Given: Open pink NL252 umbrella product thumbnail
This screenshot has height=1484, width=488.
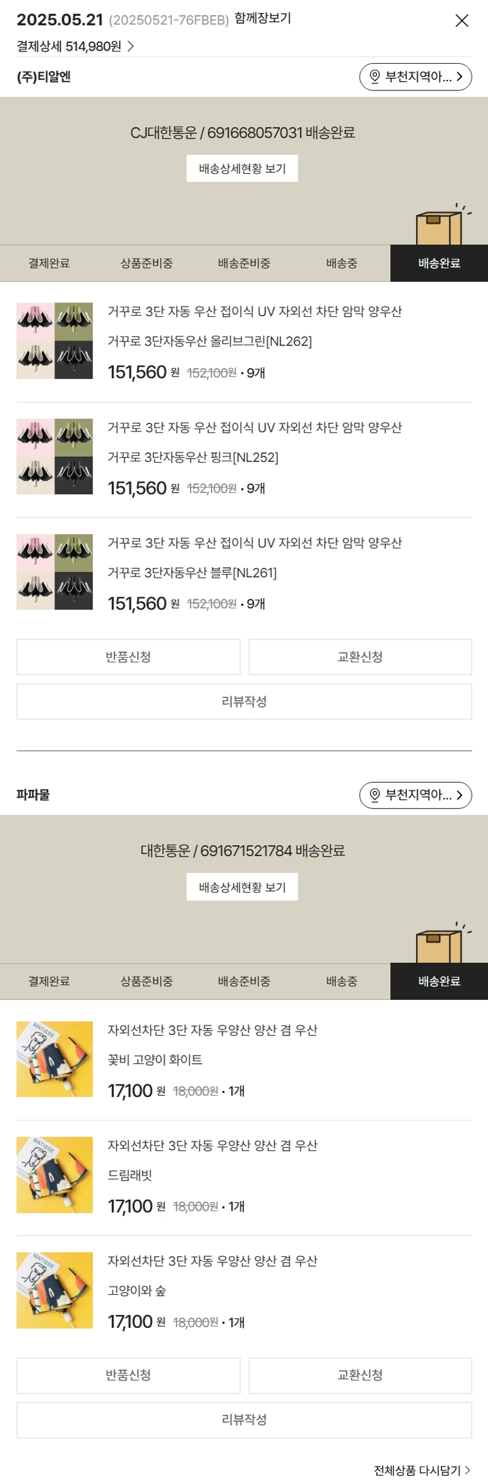Looking at the screenshot, I should pyautogui.click(x=55, y=457).
